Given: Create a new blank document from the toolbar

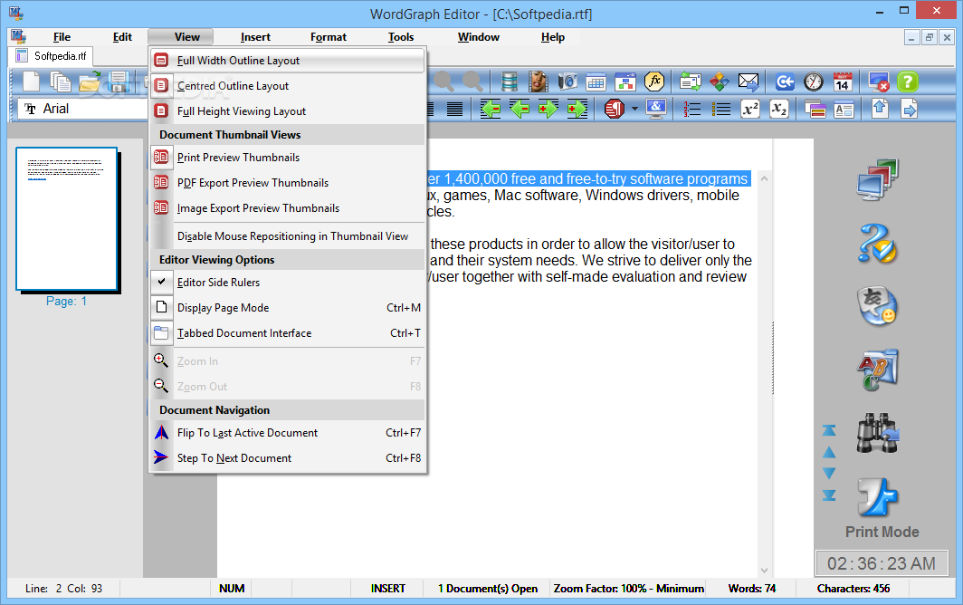Looking at the screenshot, I should coord(32,82).
